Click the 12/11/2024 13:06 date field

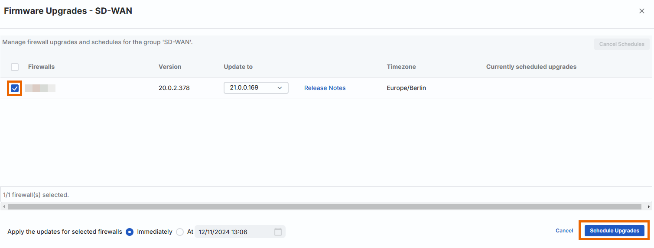tap(234, 232)
